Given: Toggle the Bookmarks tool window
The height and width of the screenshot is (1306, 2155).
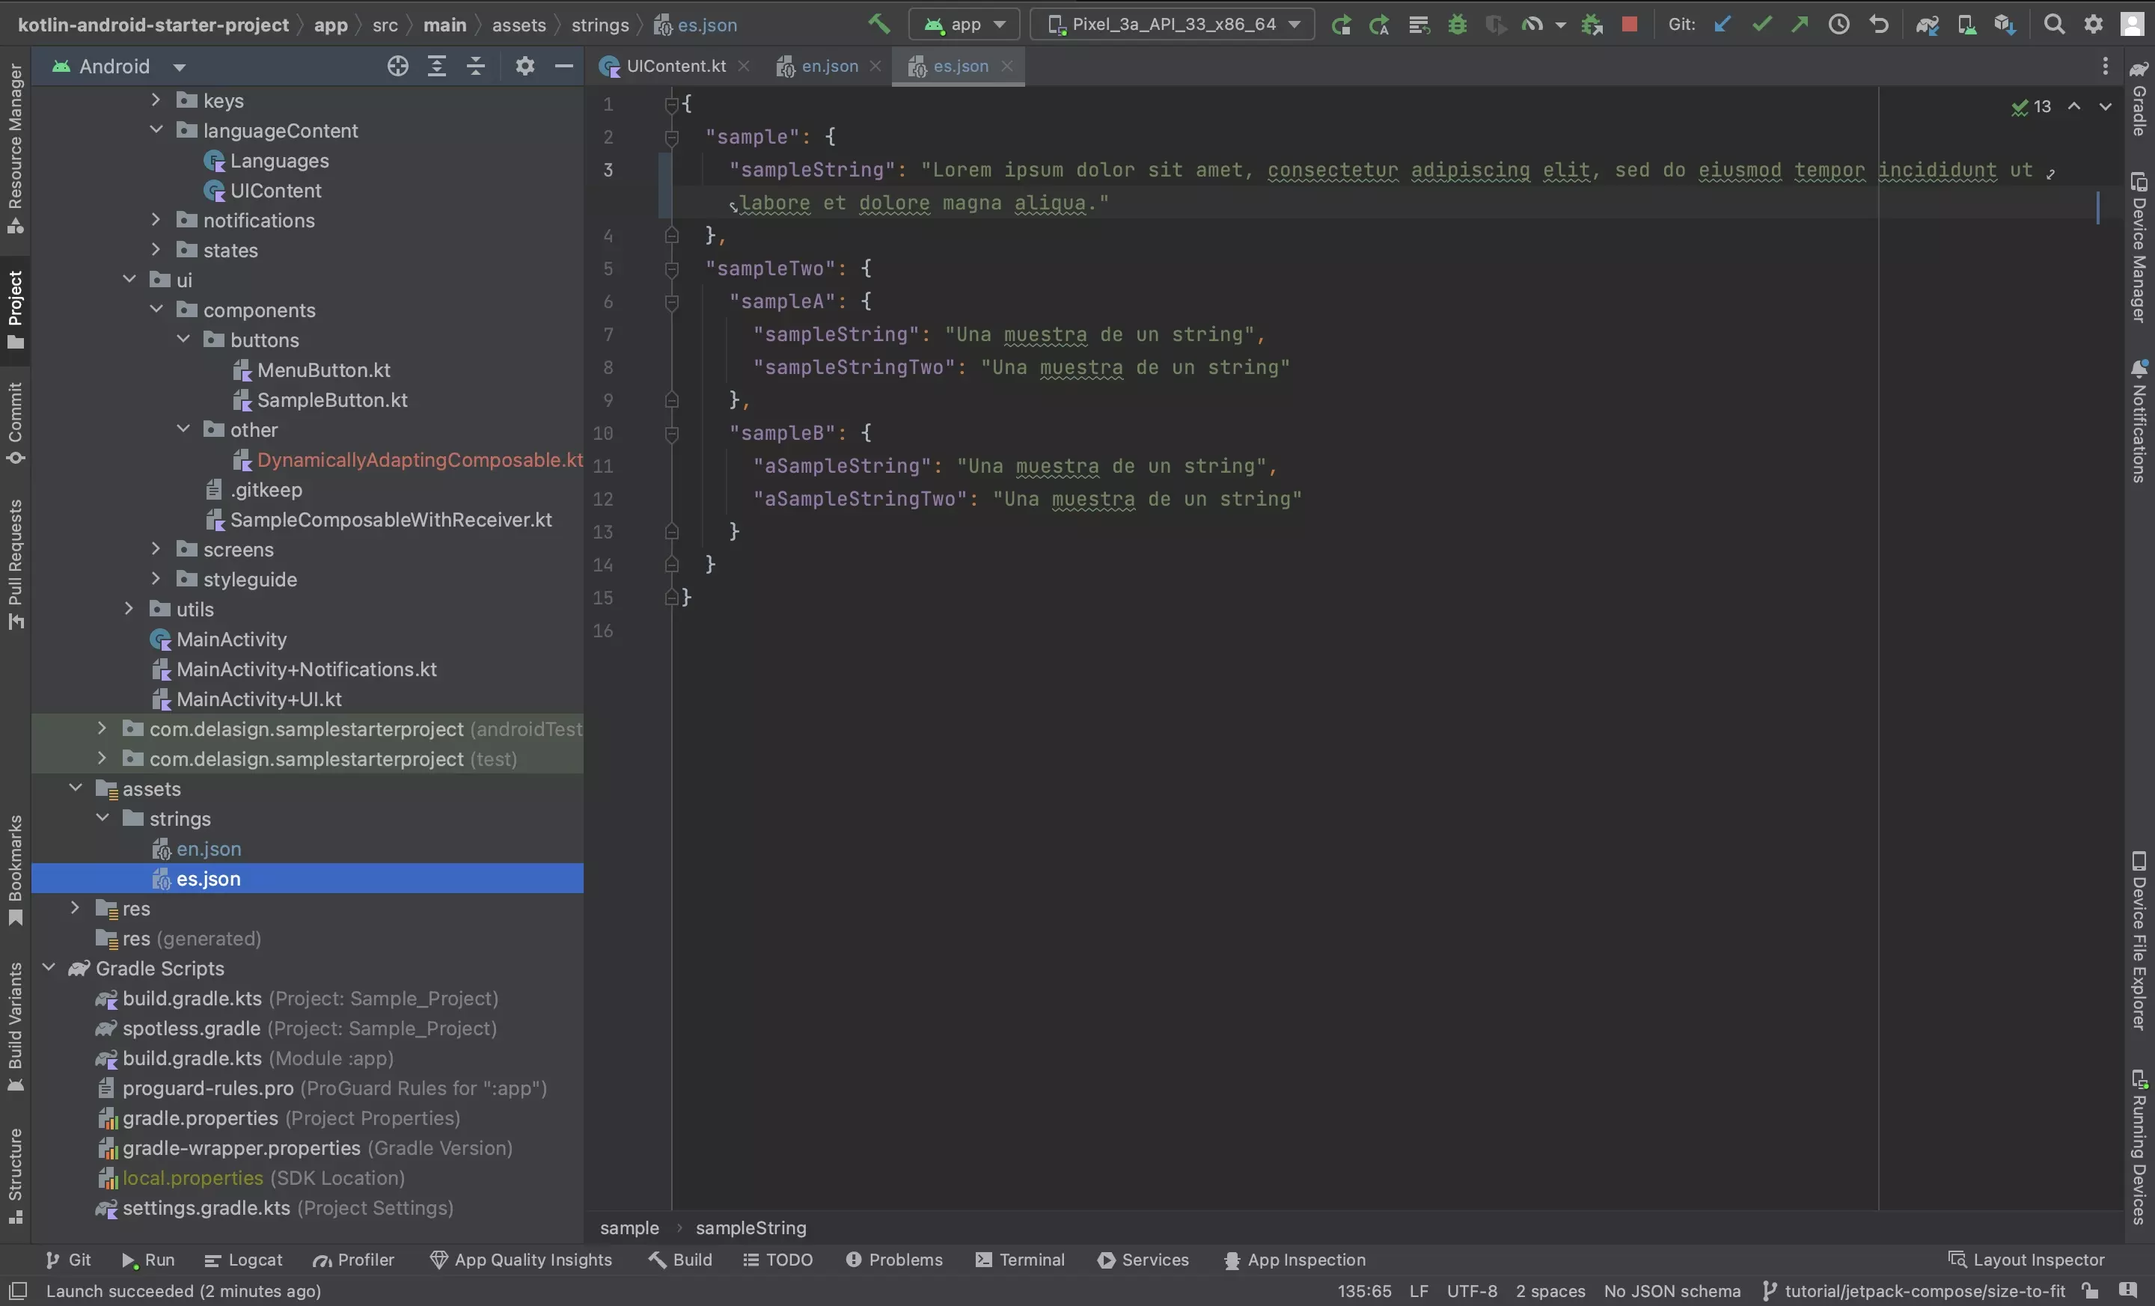Looking at the screenshot, I should (x=15, y=870).
